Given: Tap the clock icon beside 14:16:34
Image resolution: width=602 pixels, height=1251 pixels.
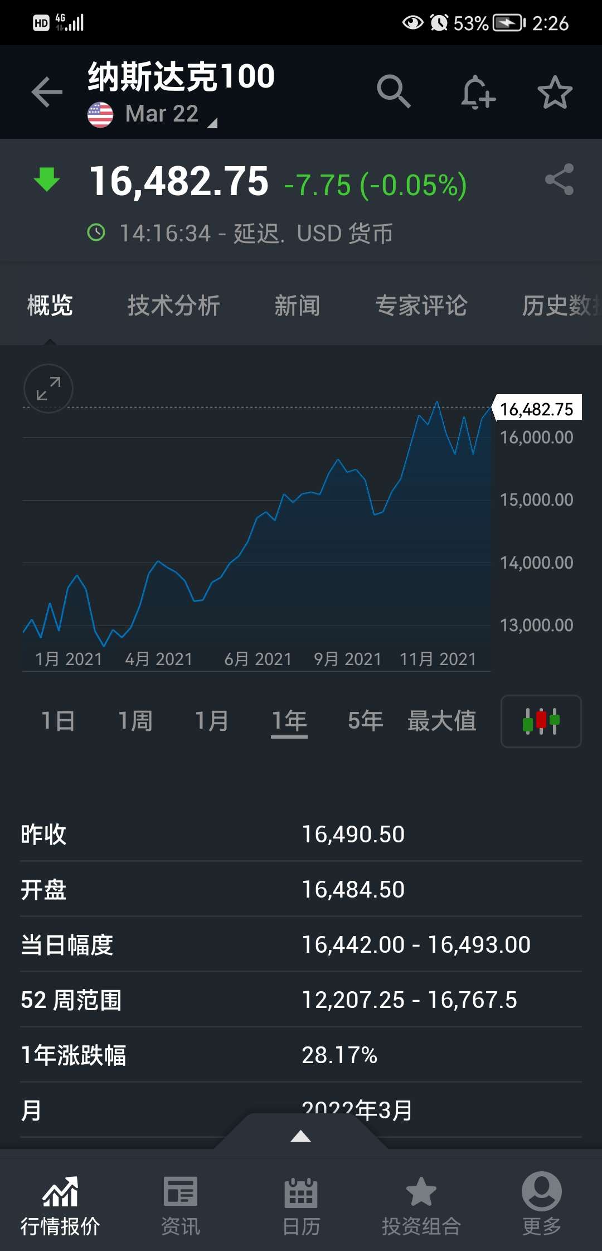Looking at the screenshot, I should [96, 232].
